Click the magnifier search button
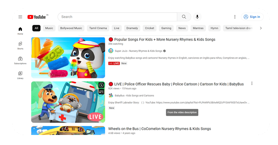The width and height of the screenshot is (278, 145). pos(184,17)
